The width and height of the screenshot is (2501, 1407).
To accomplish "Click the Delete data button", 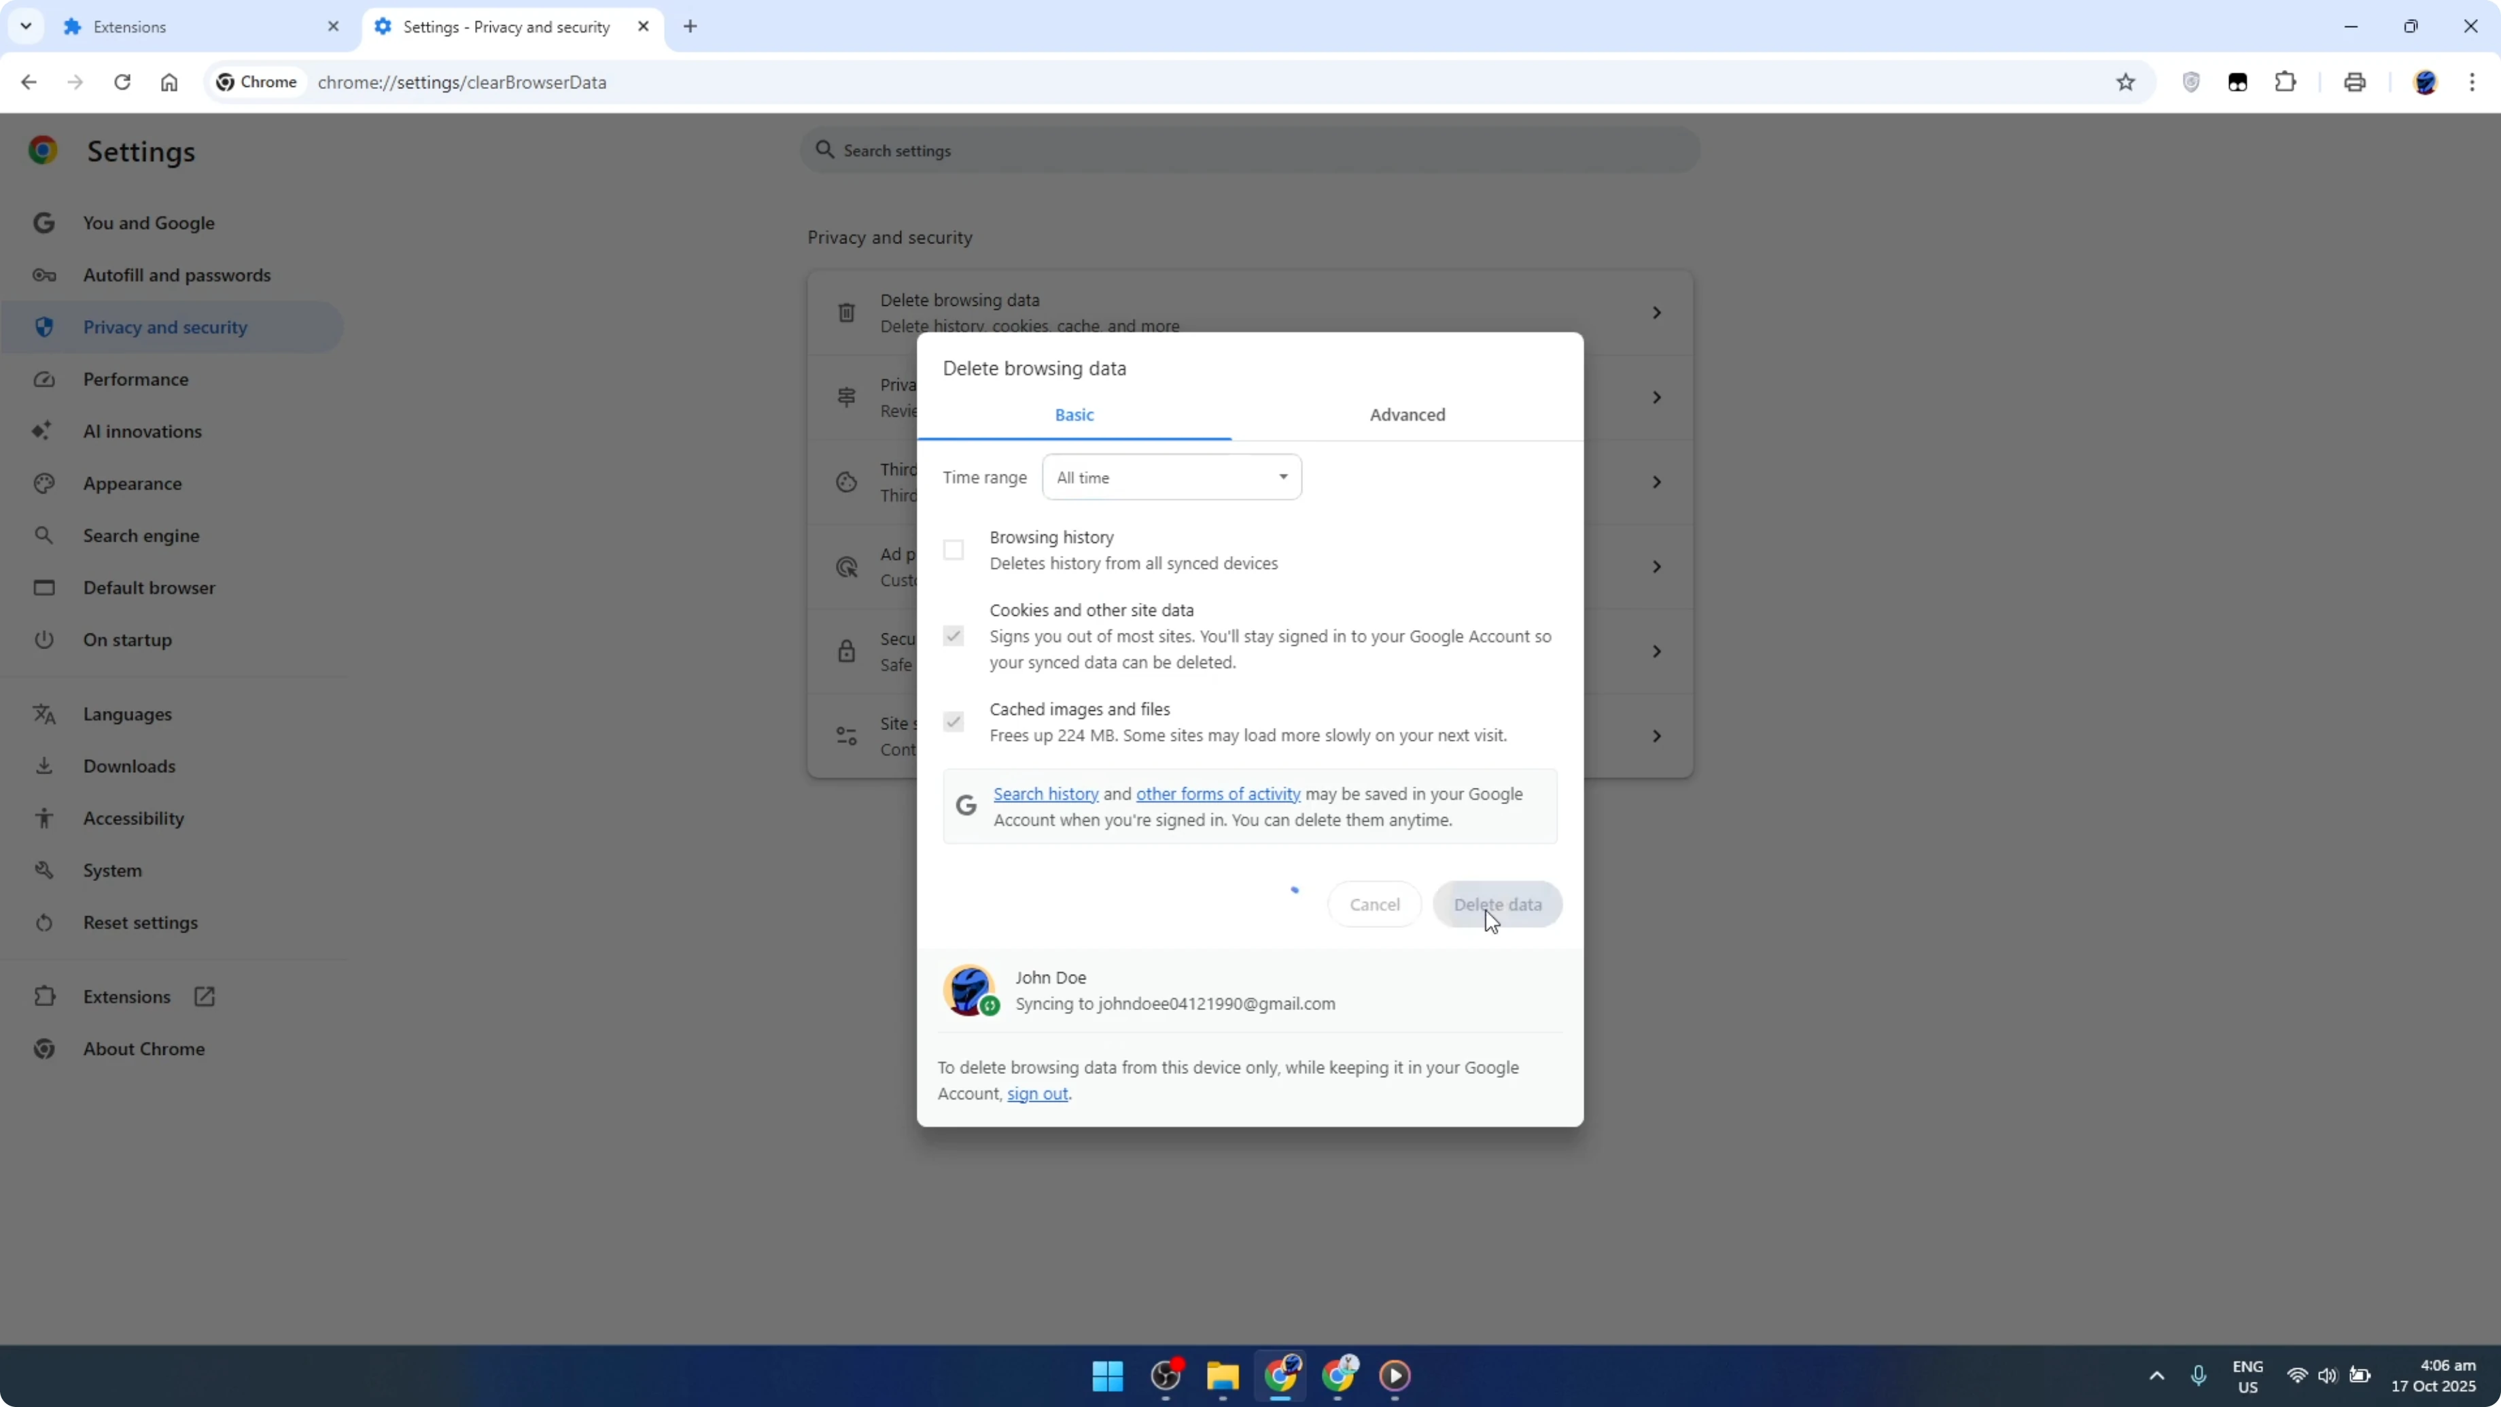I will point(1497,904).
